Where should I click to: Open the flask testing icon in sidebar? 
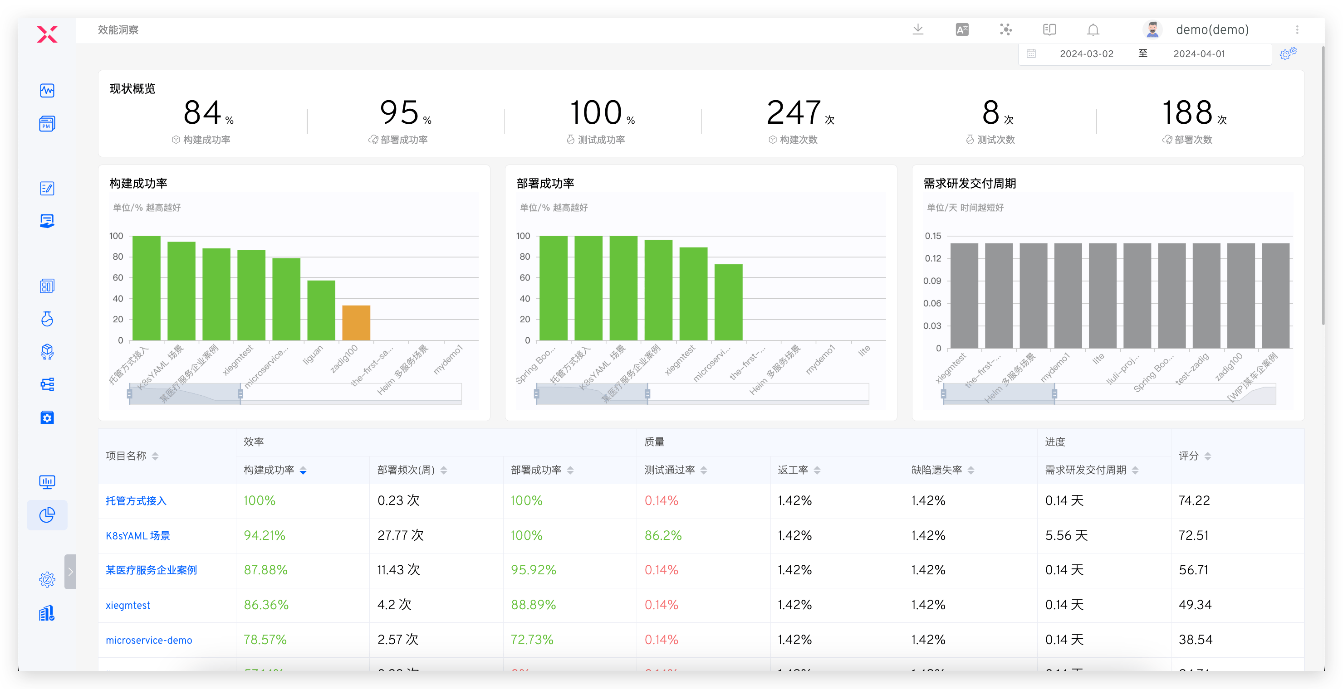47,319
